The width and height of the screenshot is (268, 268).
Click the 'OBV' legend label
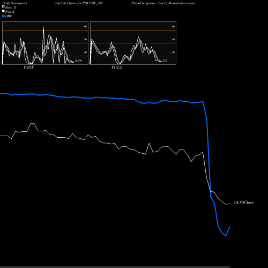9,16
